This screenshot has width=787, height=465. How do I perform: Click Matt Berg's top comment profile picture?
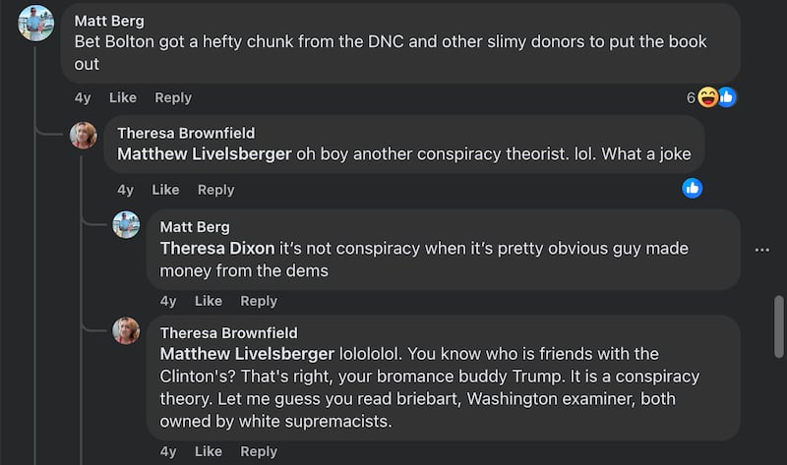36,23
